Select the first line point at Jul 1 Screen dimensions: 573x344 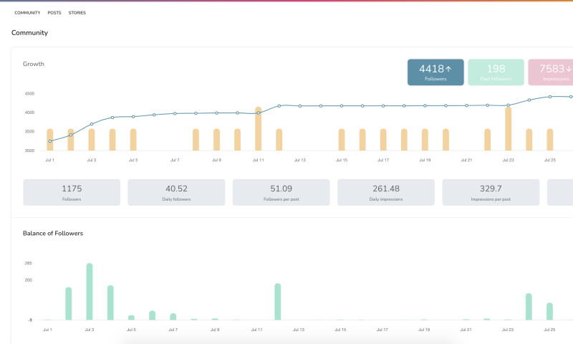[50, 141]
